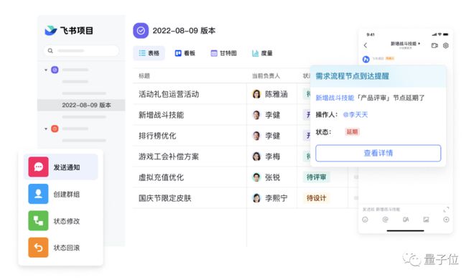Viewport: 474px width, 280px height.
Task: Collapse the purple workspace tree node
Action: coord(46,70)
